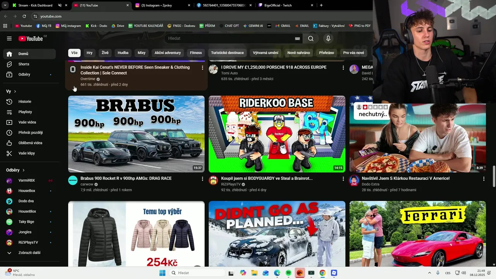Open options menu for Porsche 918 video
Screen dimensions: 496x279
pyautogui.click(x=343, y=67)
